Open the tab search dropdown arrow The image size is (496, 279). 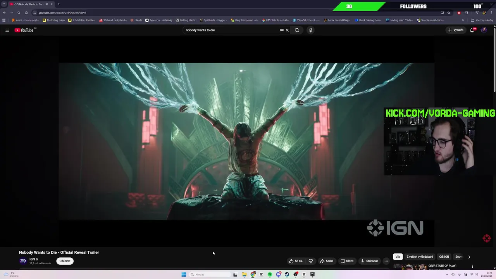point(4,4)
